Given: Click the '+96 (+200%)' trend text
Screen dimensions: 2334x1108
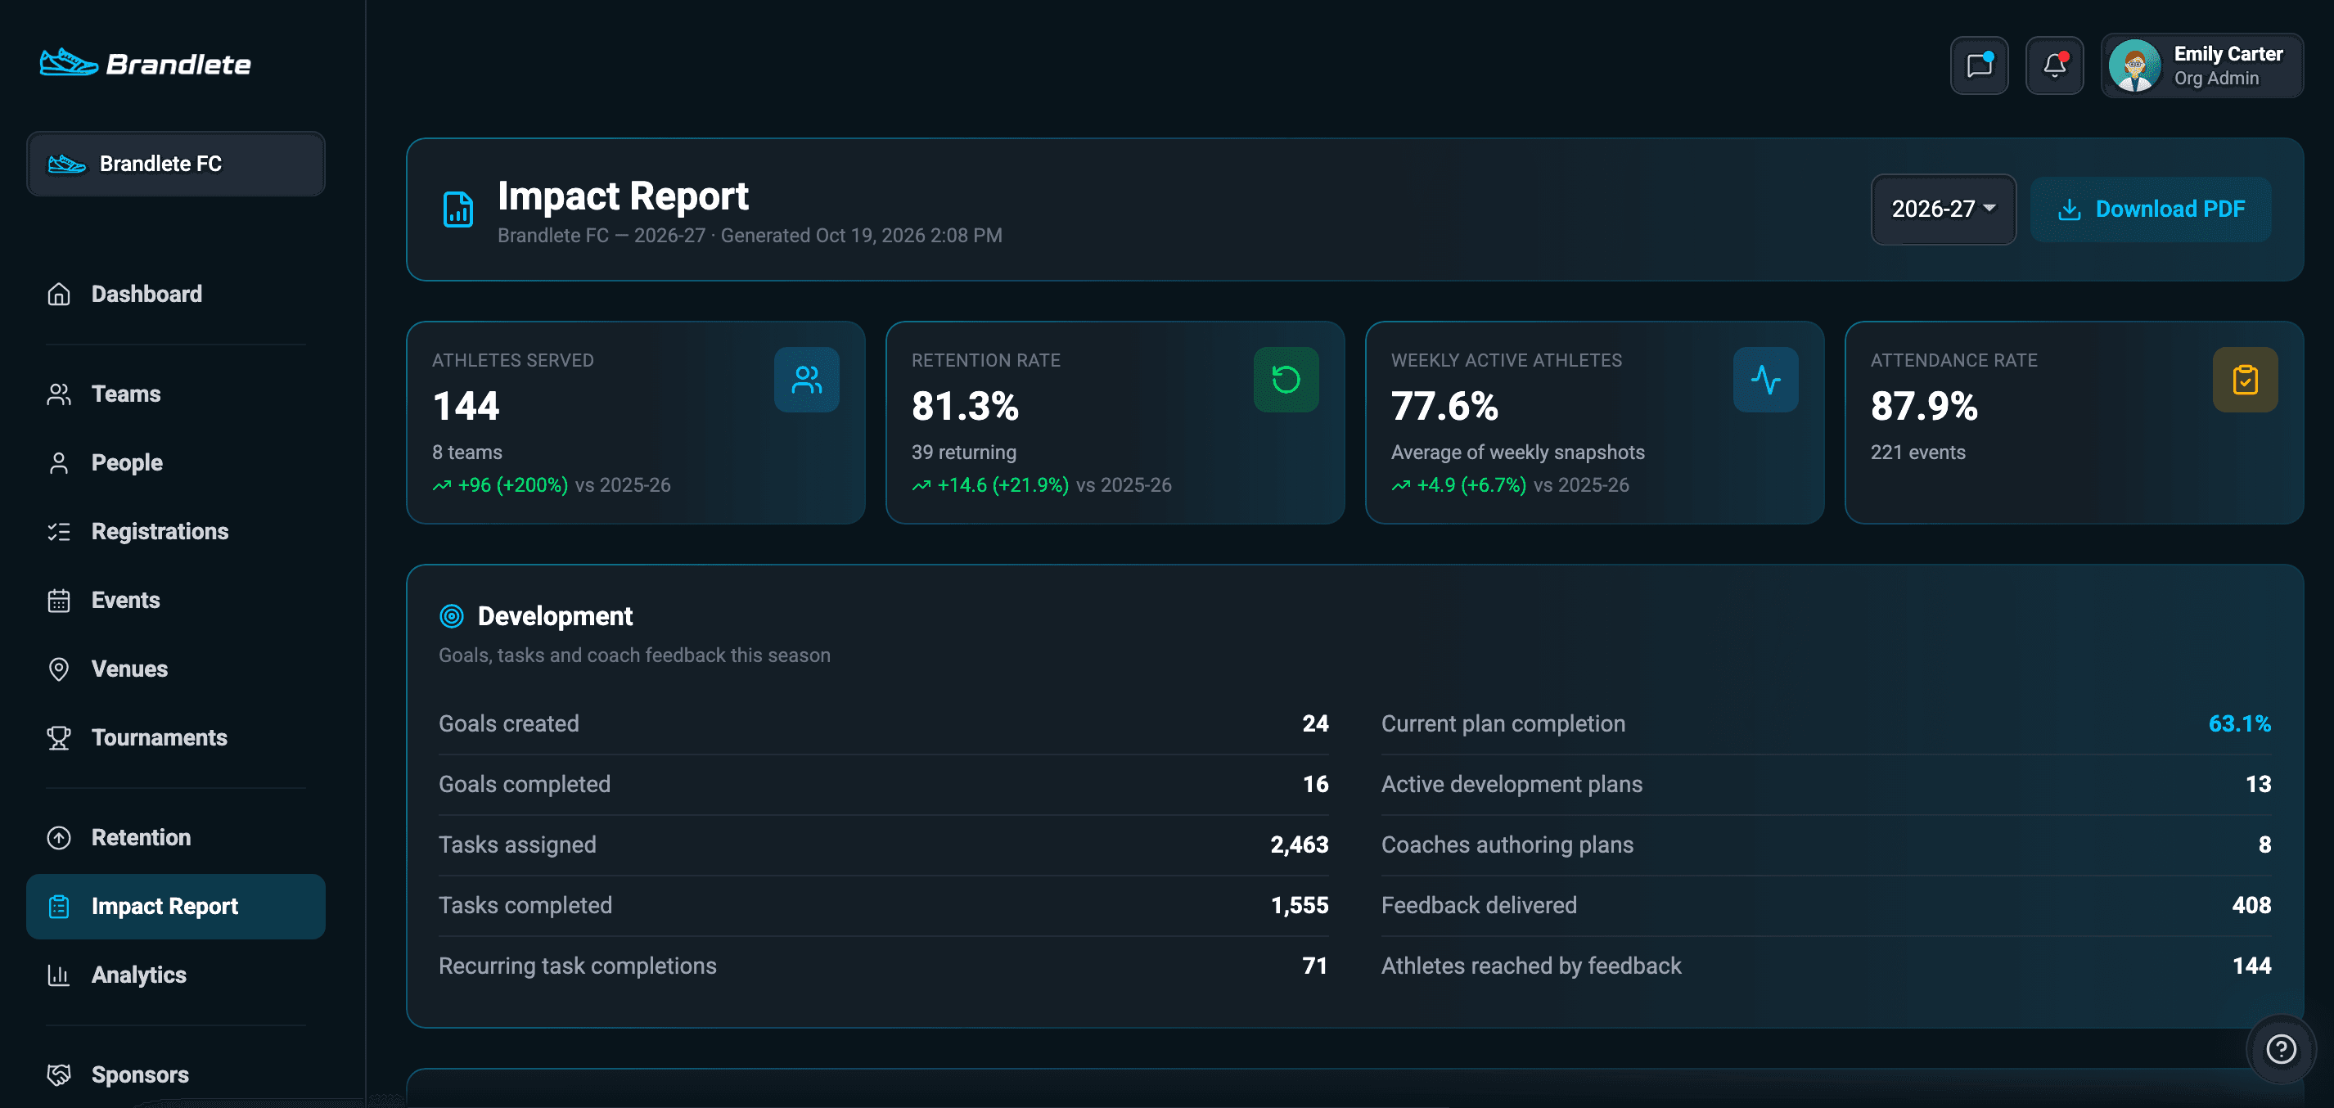Looking at the screenshot, I should click(x=513, y=484).
